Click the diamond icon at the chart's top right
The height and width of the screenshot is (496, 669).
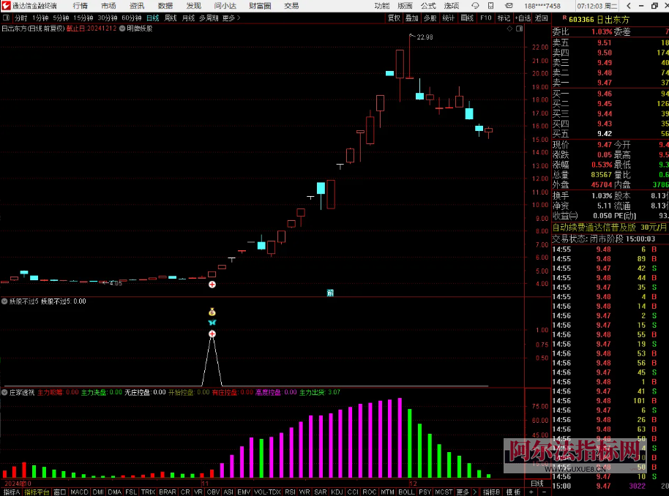coord(509,29)
